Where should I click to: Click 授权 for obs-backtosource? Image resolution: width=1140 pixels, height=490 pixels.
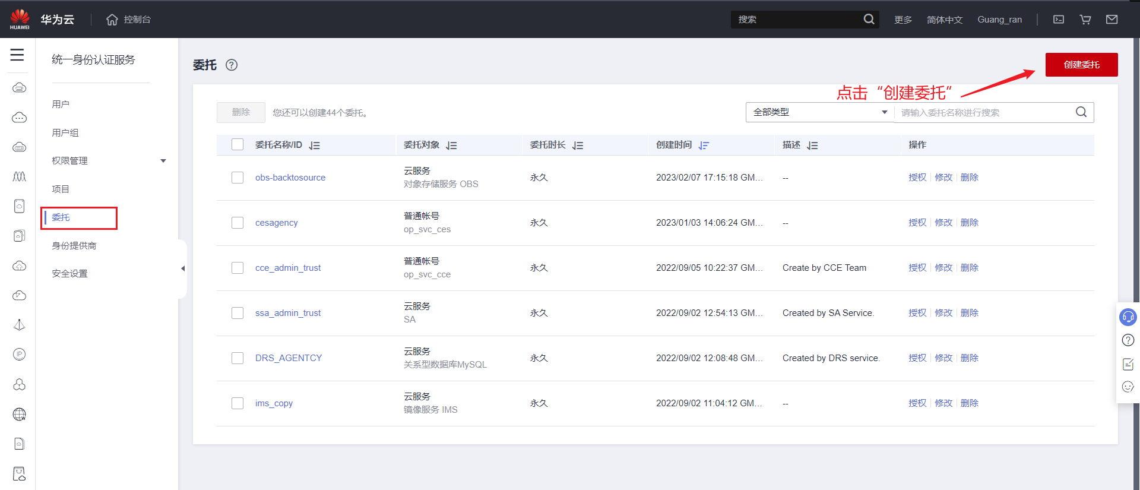click(917, 178)
